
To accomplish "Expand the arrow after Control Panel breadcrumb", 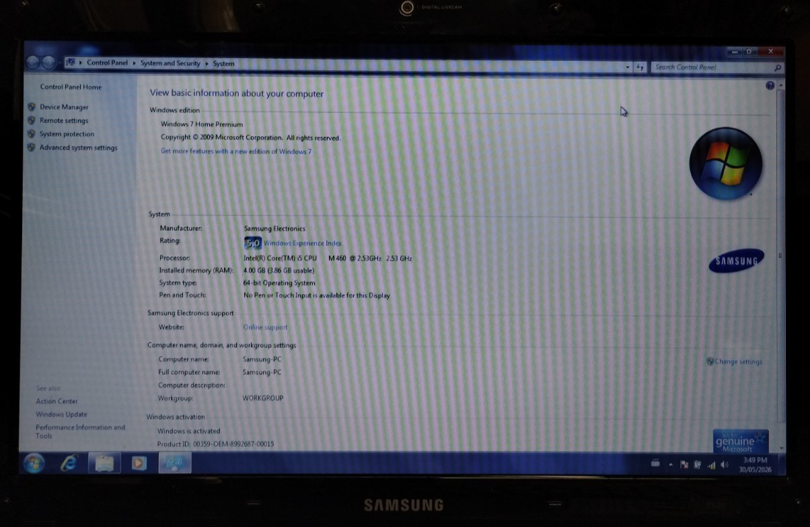I will (x=135, y=63).
